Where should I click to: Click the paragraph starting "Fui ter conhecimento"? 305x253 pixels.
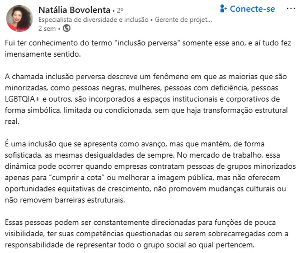click(148, 48)
